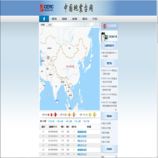Click the earthquake time column header
The height and width of the screenshot is (158, 158).
tap(53, 127)
